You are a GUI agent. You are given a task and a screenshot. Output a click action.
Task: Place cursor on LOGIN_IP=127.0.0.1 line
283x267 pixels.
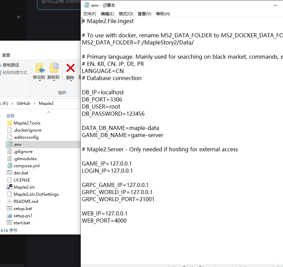point(107,171)
